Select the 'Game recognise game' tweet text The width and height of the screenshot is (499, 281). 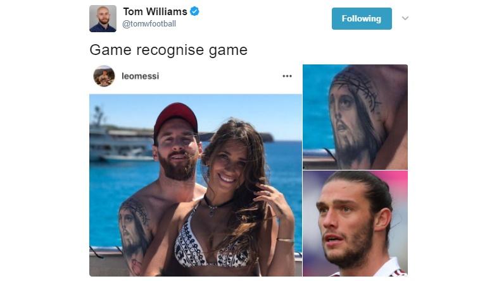click(168, 50)
